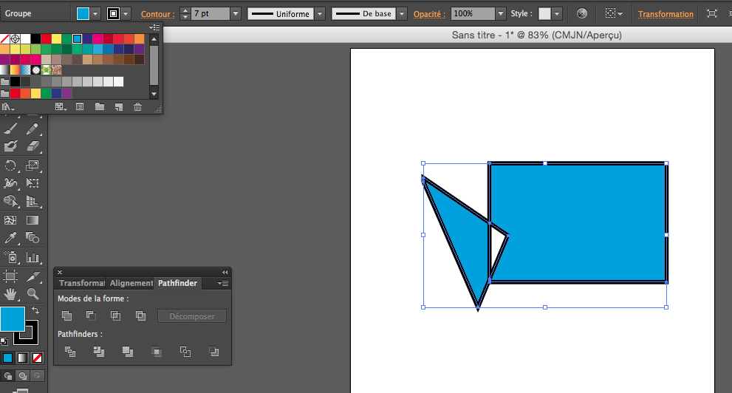Open the show swatch kinds menu
This screenshot has width=732, height=393.
tap(61, 107)
